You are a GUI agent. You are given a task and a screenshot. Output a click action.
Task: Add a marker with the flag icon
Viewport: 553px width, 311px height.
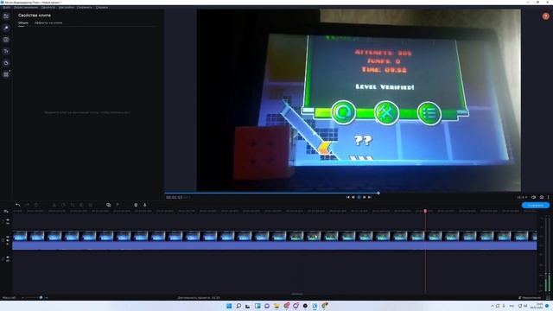click(118, 205)
